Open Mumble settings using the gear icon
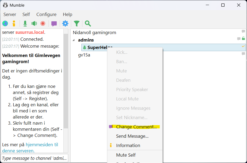The width and height of the screenshot is (247, 163). click(x=65, y=23)
